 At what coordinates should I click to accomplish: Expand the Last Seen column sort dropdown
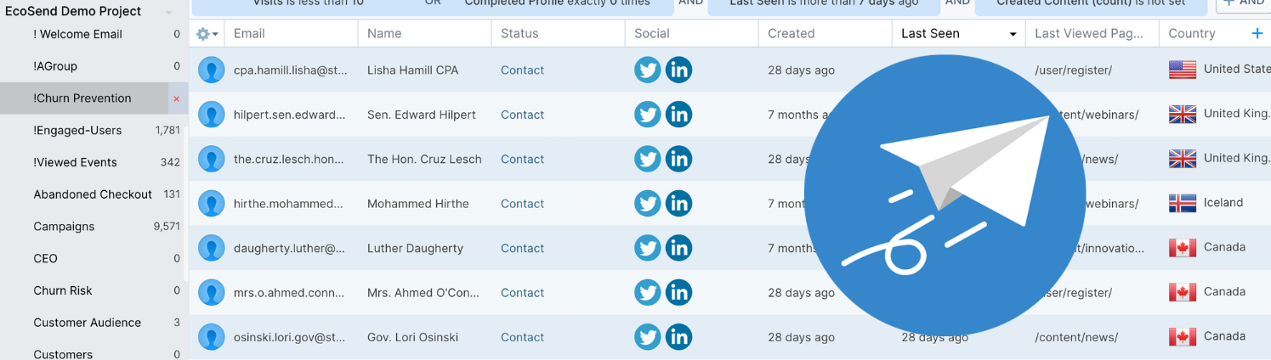(x=1013, y=35)
